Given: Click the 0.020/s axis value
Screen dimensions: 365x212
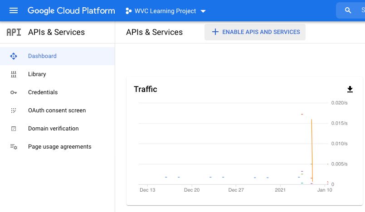Looking at the screenshot, I should click(x=340, y=103).
